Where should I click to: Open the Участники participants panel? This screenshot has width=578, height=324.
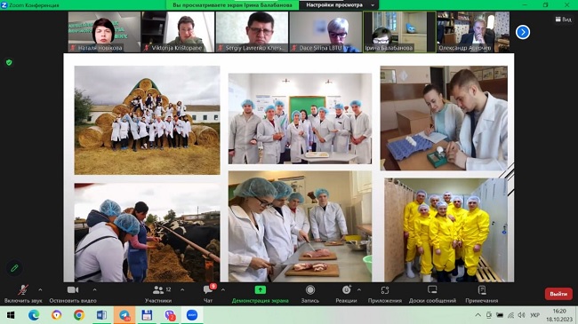point(158,294)
